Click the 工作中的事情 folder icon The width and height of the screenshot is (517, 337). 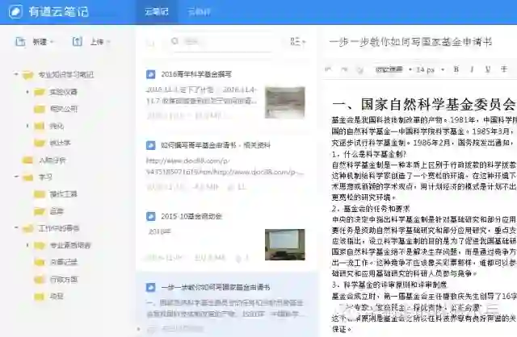pyautogui.click(x=28, y=228)
